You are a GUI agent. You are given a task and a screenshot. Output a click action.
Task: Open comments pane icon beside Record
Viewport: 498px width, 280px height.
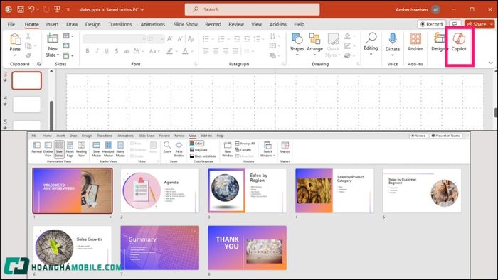click(x=455, y=24)
